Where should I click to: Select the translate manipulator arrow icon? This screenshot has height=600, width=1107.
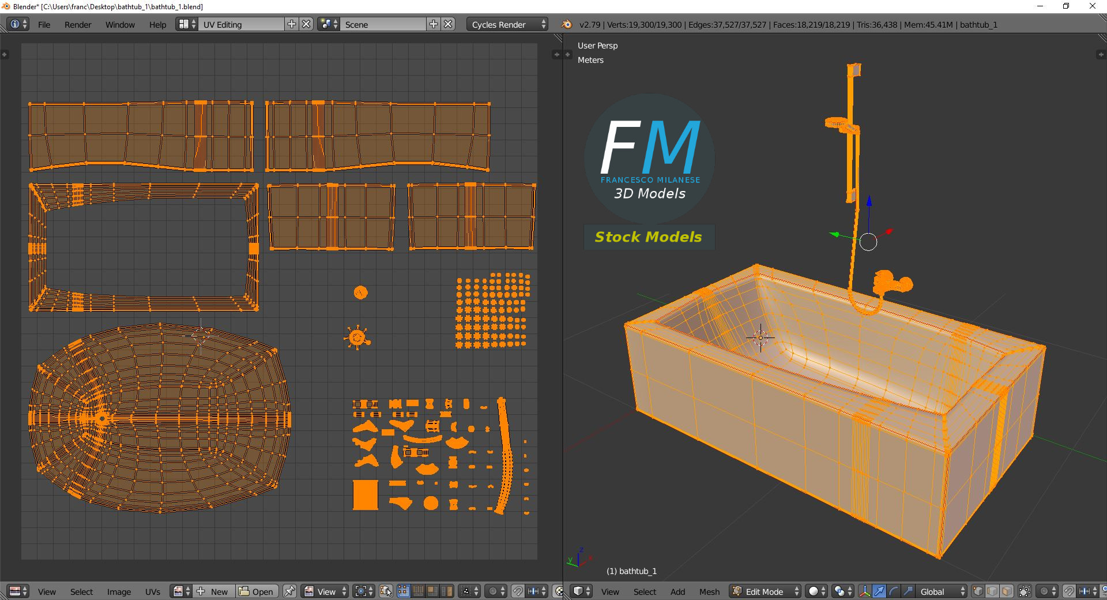point(879,591)
